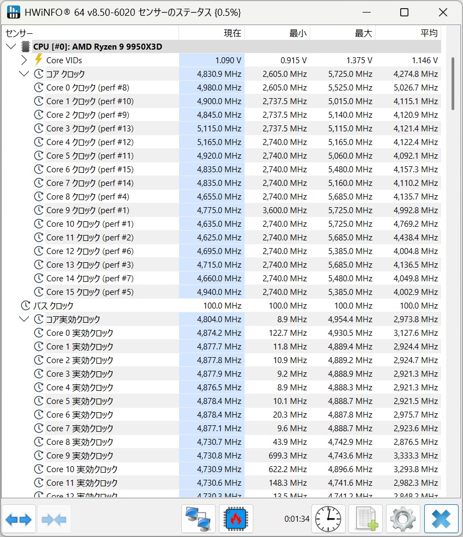
Task: Open sensor settings gear icon
Action: tap(403, 519)
